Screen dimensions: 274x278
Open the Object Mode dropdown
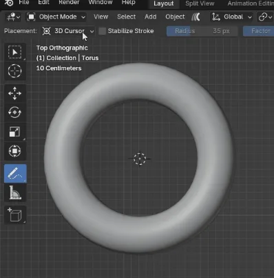[56, 17]
